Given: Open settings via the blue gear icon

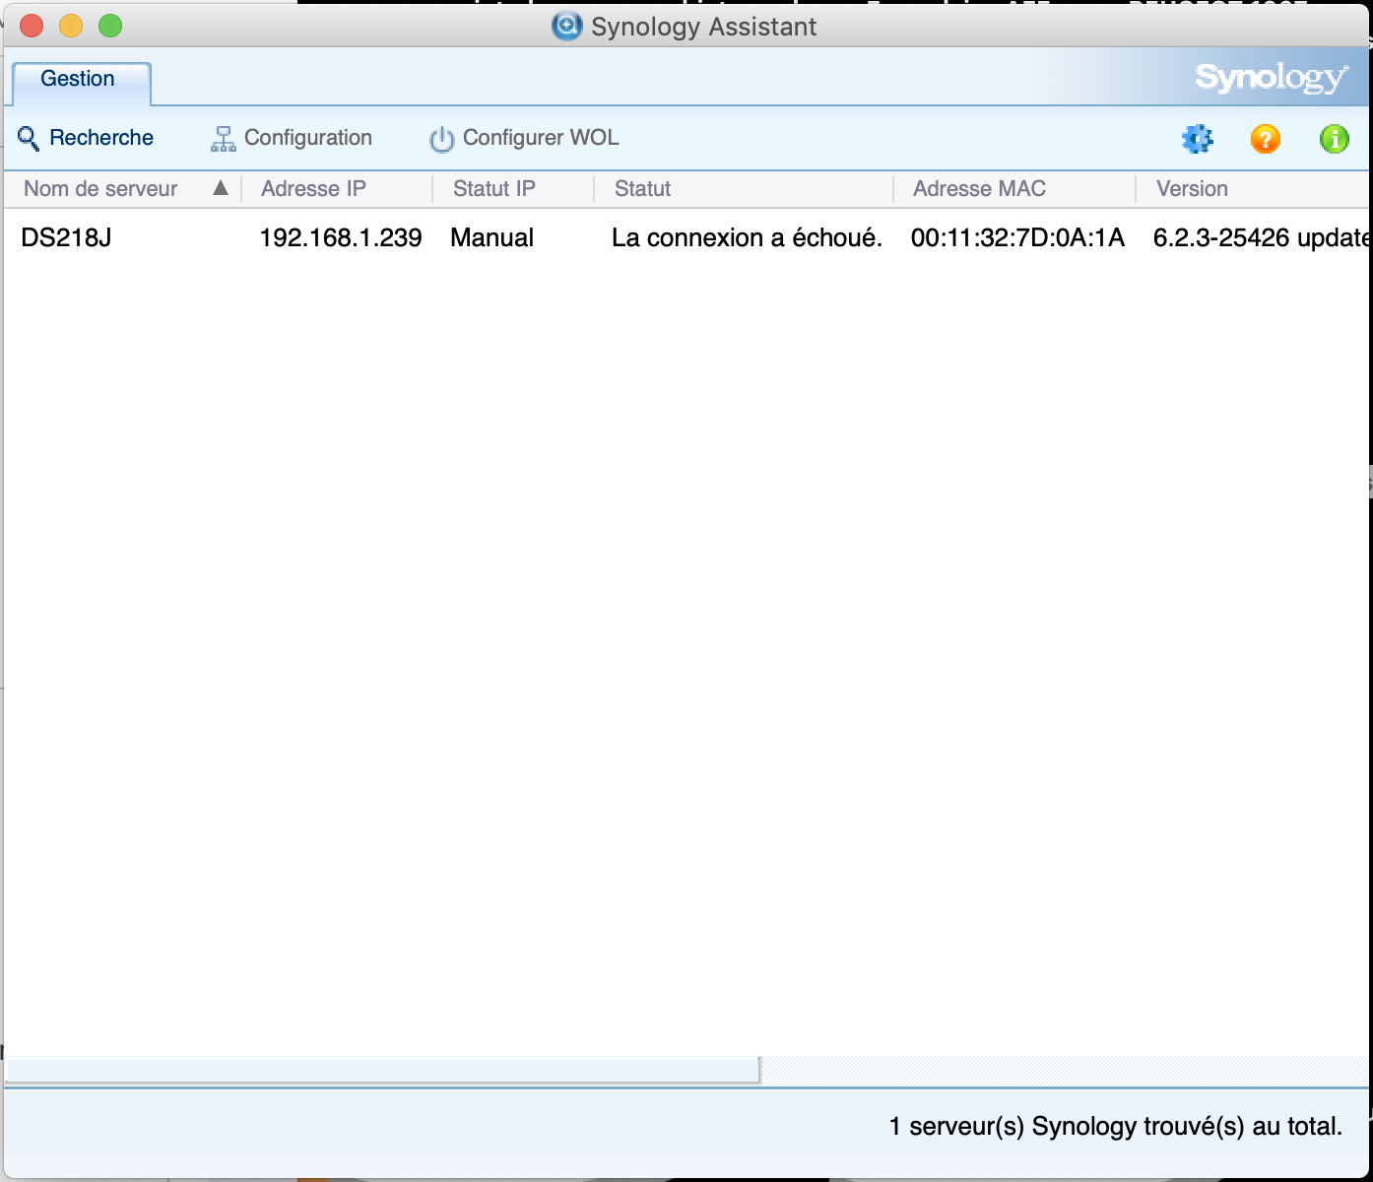Looking at the screenshot, I should [x=1198, y=139].
